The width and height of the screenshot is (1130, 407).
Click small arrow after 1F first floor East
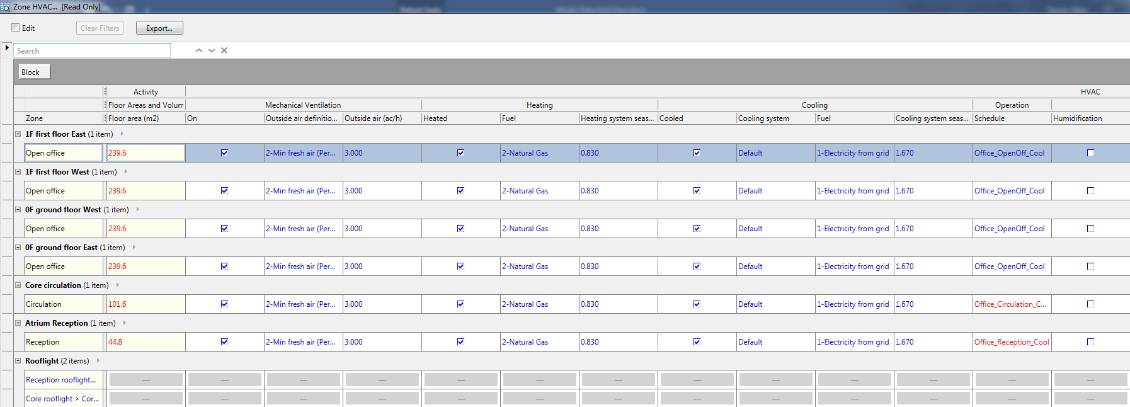tap(122, 134)
